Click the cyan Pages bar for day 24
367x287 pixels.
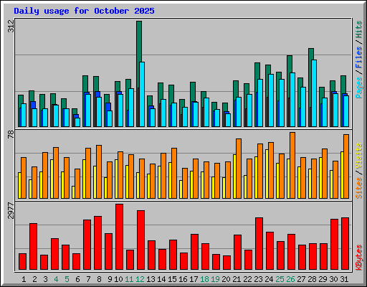pos(271,100)
